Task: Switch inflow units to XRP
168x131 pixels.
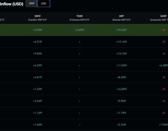Action: [x=32, y=4]
